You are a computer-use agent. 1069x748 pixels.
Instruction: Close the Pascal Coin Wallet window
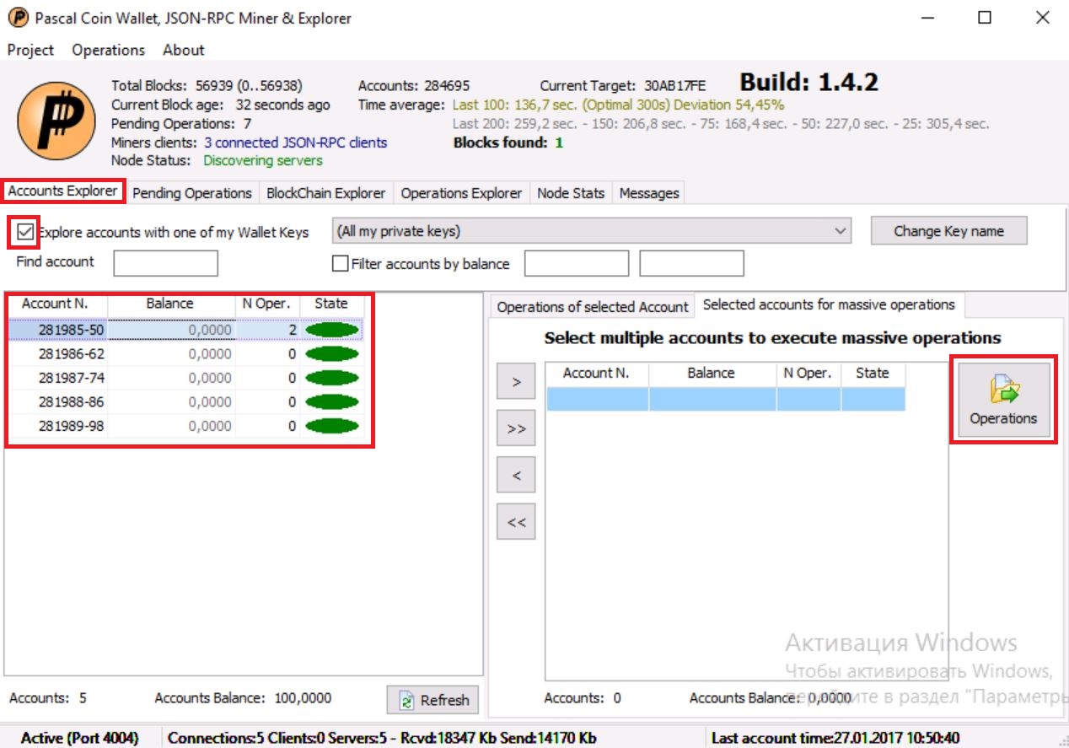point(1042,18)
